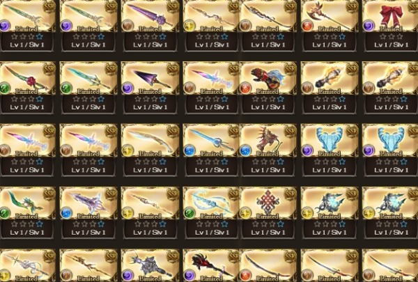Pick the fire-element axe in top row
The height and width of the screenshot is (282, 418).
click(x=330, y=16)
